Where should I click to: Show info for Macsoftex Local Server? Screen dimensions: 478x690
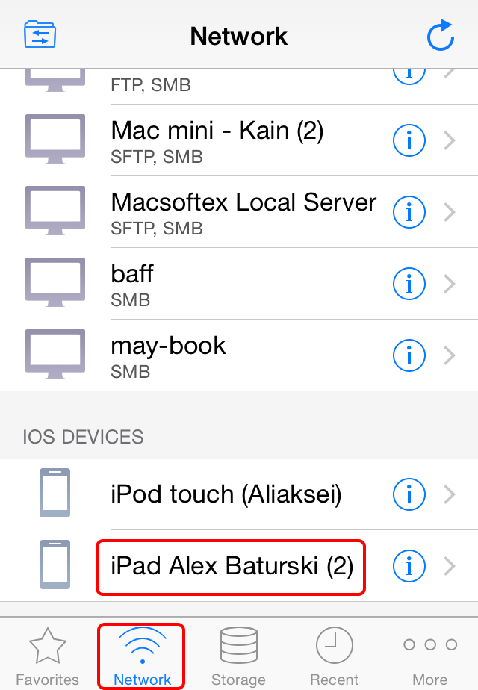pos(409,212)
